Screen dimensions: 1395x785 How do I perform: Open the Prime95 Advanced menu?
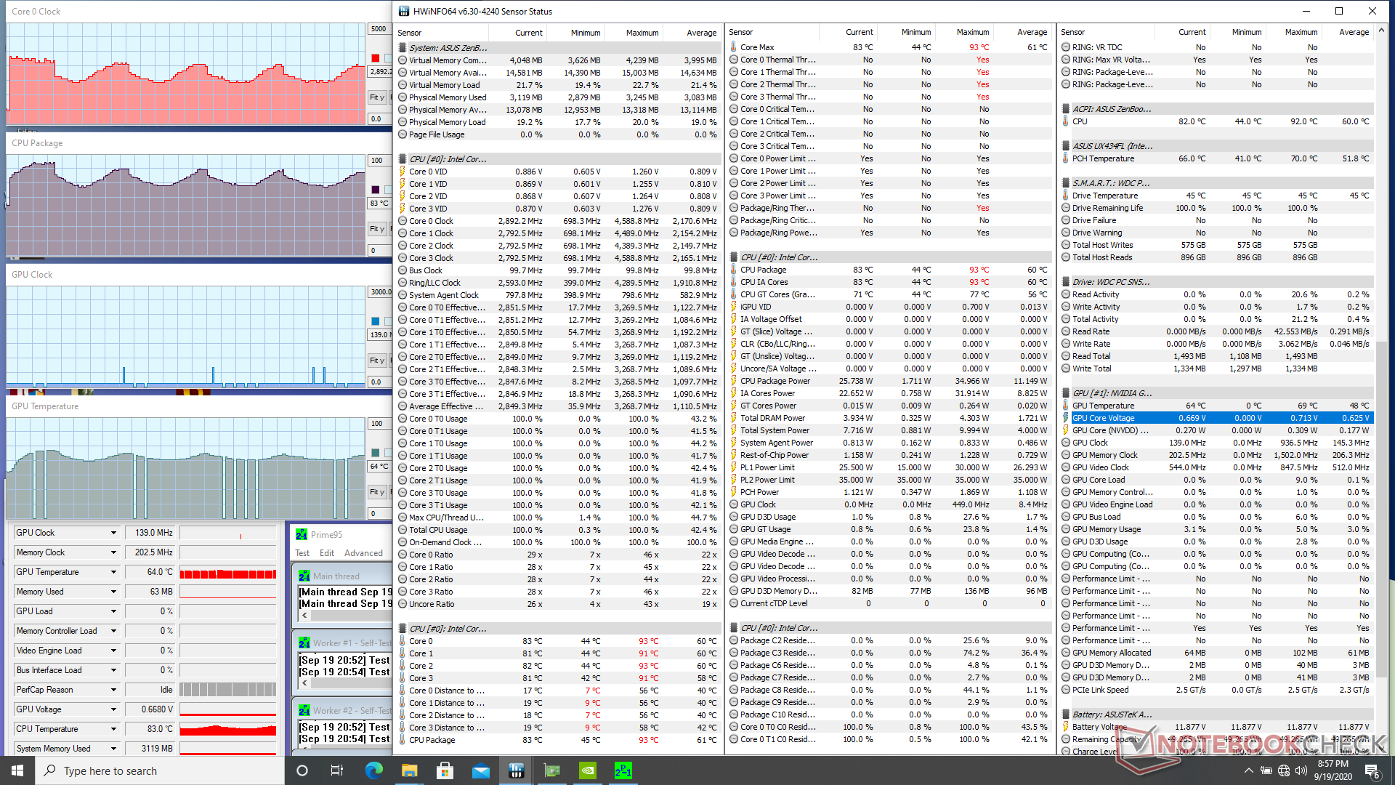(363, 553)
